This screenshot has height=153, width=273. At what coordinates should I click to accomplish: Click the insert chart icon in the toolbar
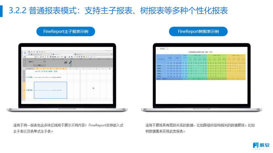click(84, 57)
